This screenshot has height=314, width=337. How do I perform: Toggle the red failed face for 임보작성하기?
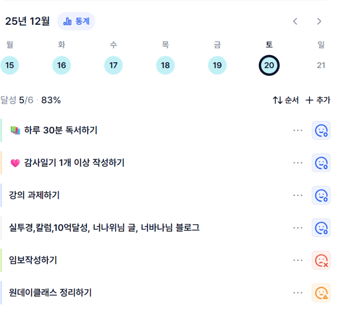(321, 260)
